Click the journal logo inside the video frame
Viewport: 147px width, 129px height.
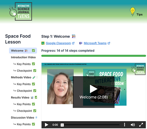coord(138,69)
